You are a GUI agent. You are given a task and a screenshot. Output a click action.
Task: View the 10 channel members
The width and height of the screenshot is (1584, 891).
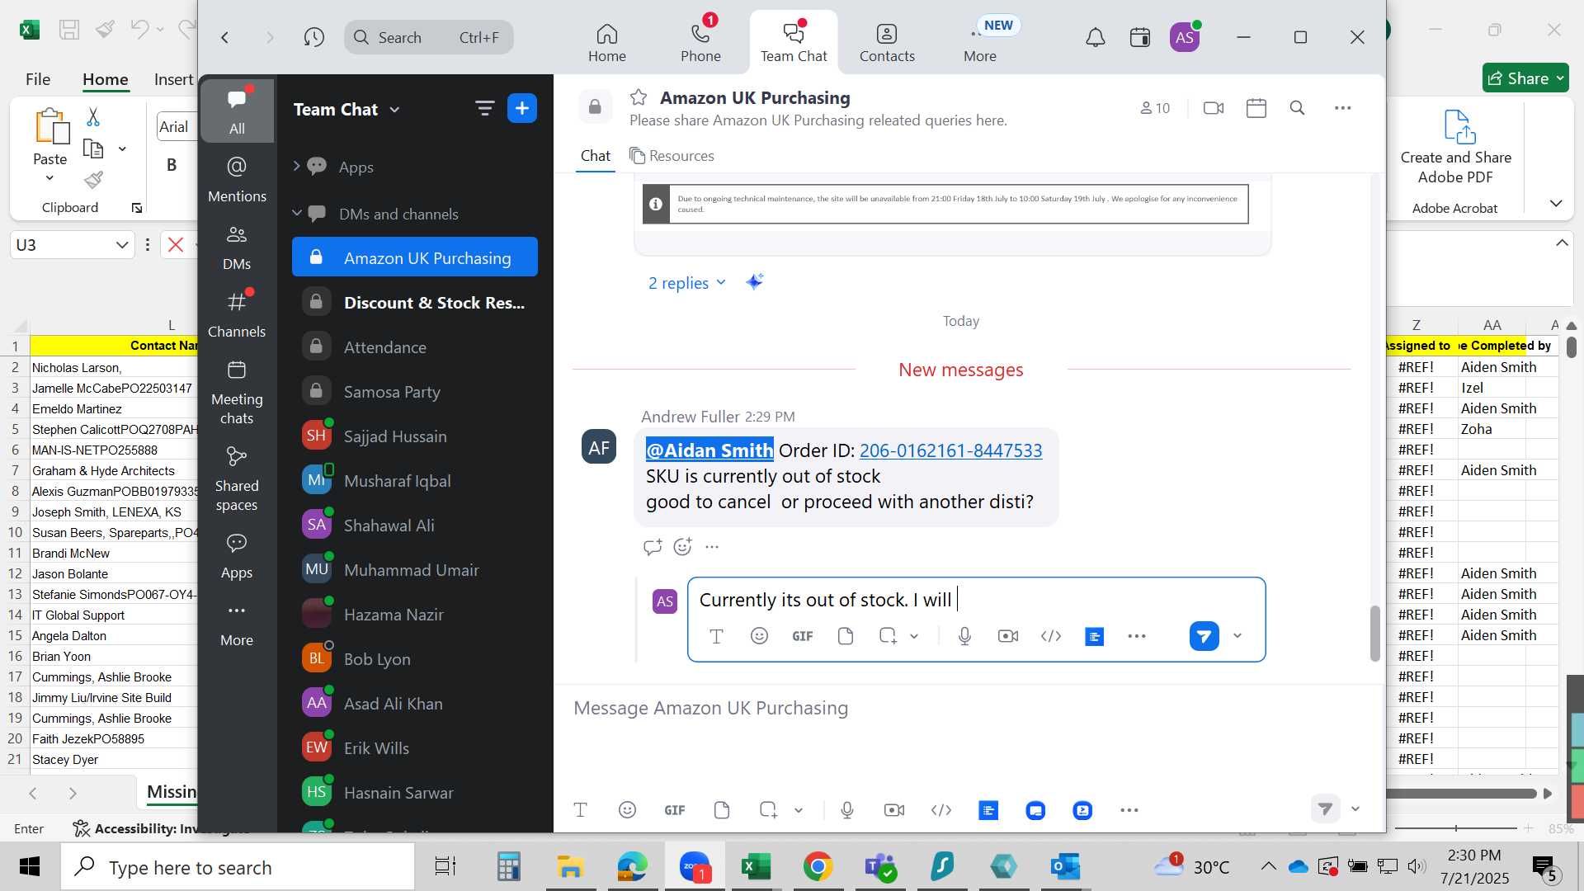(1155, 108)
